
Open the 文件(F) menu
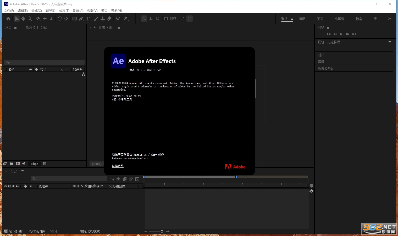[9, 10]
